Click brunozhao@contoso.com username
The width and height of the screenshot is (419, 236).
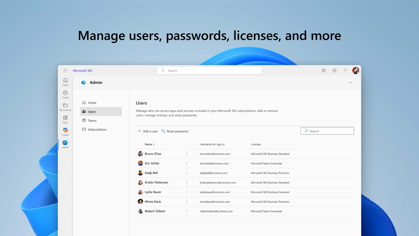(x=215, y=154)
